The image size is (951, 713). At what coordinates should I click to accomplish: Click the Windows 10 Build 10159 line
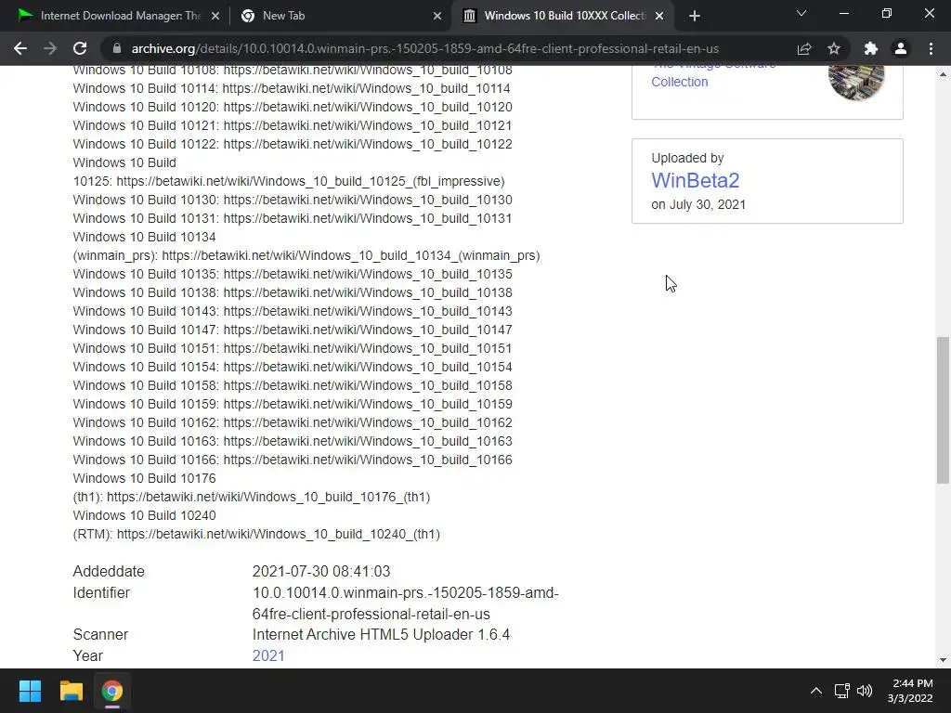(293, 404)
